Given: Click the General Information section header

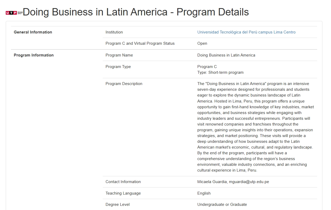Looking at the screenshot, I should [33, 32].
